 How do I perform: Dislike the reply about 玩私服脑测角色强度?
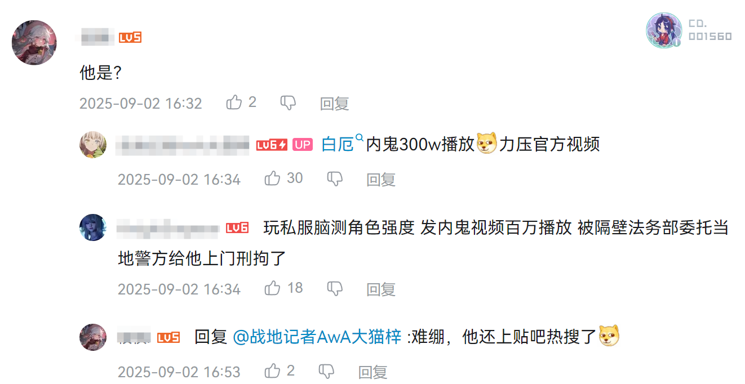coord(335,289)
